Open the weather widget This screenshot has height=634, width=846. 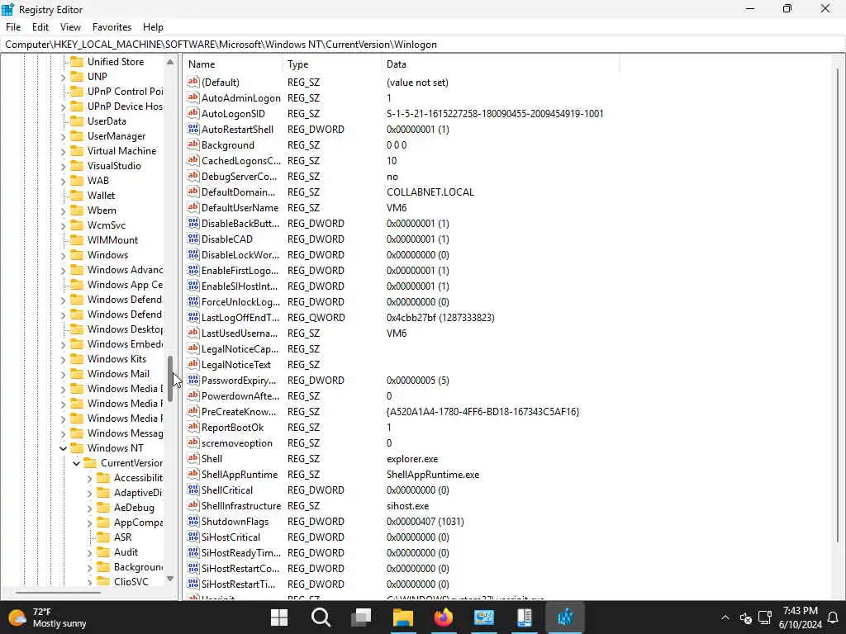(x=47, y=617)
